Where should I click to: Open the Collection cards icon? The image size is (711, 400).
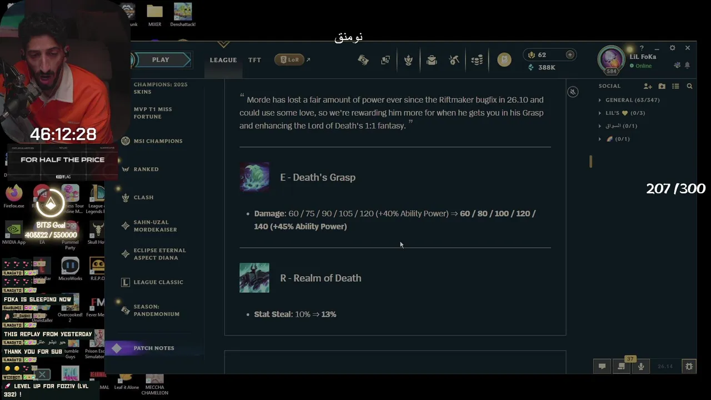[385, 60]
